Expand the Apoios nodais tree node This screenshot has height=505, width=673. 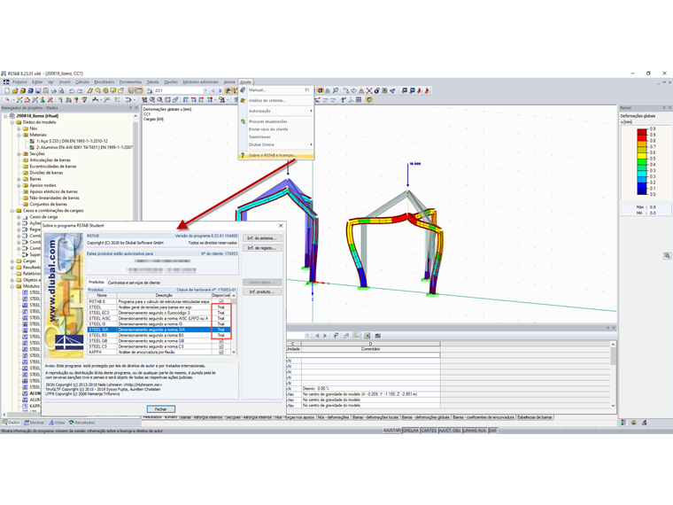19,185
